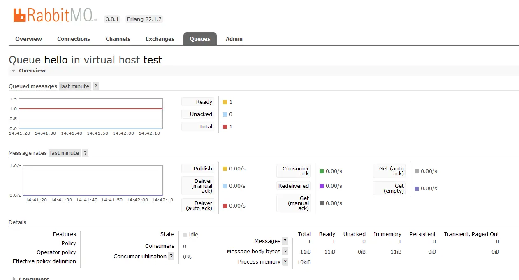Open help for Messages row
The width and height of the screenshot is (519, 280).
(285, 241)
